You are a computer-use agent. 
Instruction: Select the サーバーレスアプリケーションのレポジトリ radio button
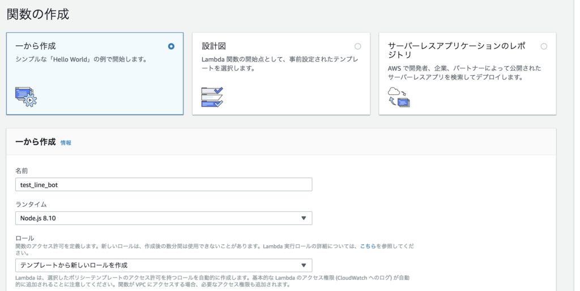(x=544, y=46)
